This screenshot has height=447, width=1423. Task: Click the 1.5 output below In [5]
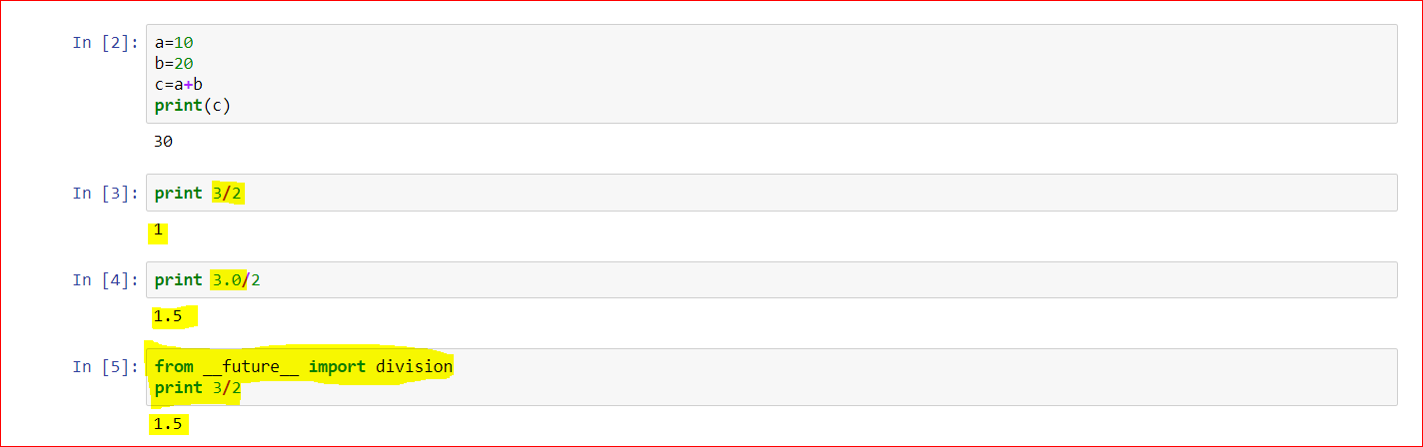pos(168,425)
